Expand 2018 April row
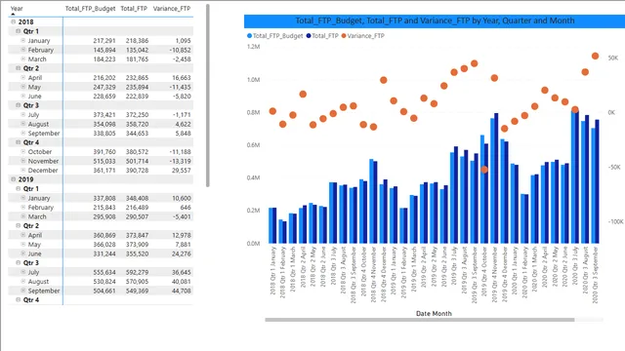The height and width of the screenshot is (351, 625). [23, 78]
